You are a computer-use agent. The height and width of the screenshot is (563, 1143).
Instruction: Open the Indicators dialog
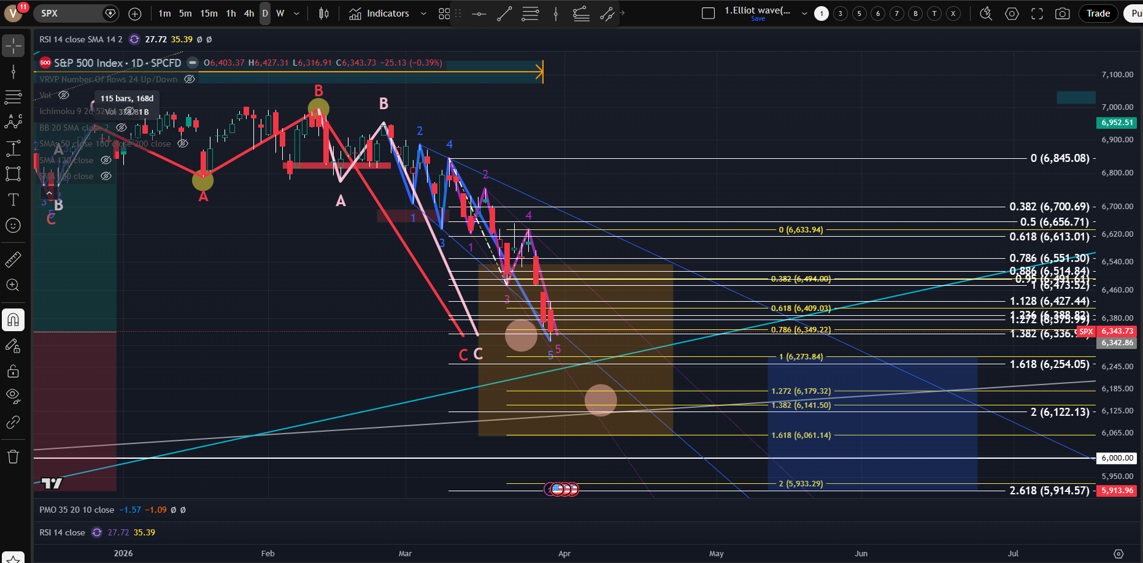point(379,13)
